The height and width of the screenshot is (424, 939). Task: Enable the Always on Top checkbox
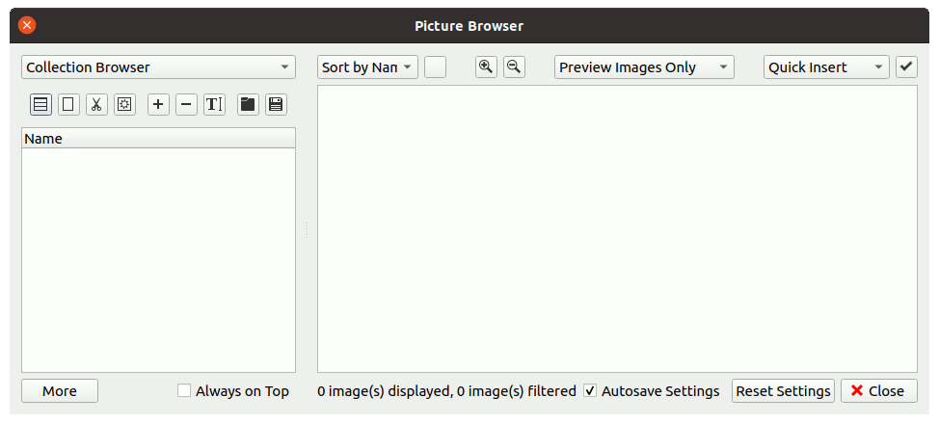pyautogui.click(x=184, y=391)
